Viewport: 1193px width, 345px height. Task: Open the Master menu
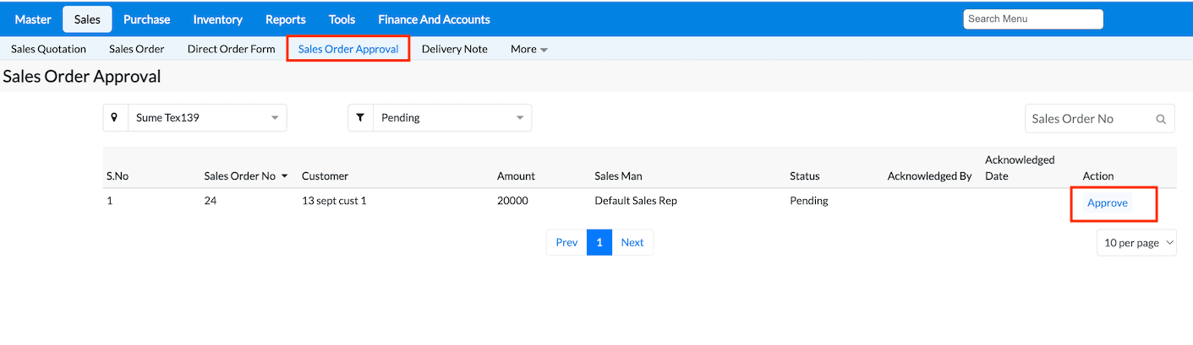33,19
